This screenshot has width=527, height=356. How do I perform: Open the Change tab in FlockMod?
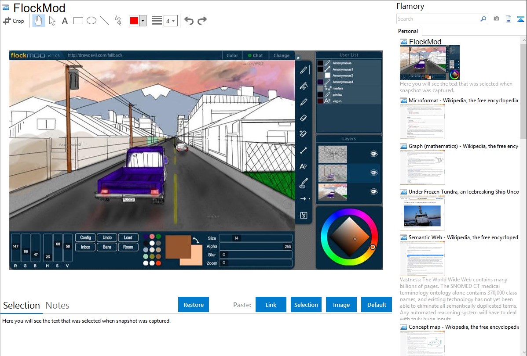tap(281, 56)
